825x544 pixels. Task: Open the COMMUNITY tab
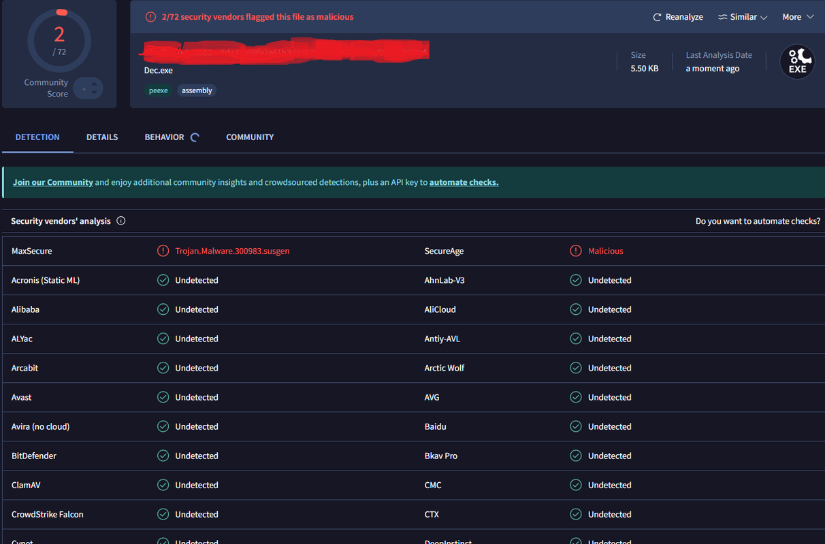coord(250,137)
